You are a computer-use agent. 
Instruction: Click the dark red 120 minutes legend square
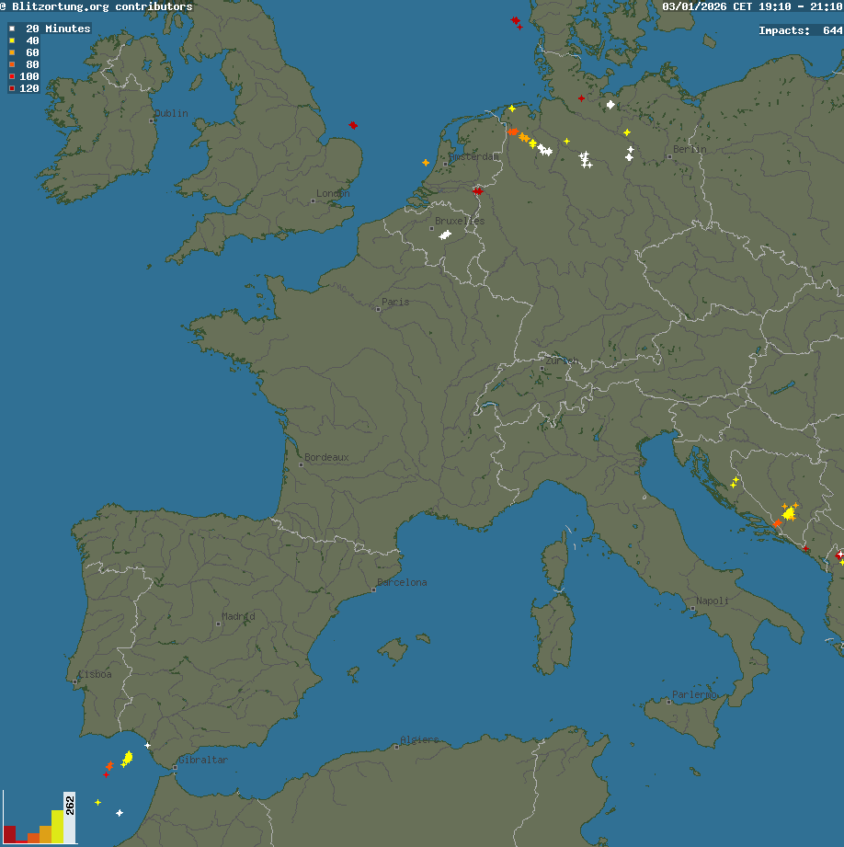[x=12, y=88]
